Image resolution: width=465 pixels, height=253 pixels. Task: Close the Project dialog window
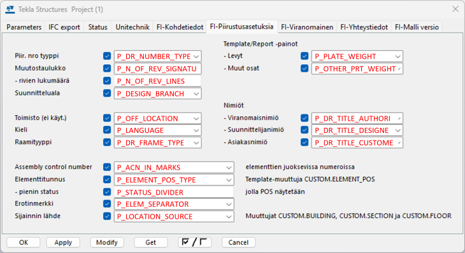click(x=455, y=9)
